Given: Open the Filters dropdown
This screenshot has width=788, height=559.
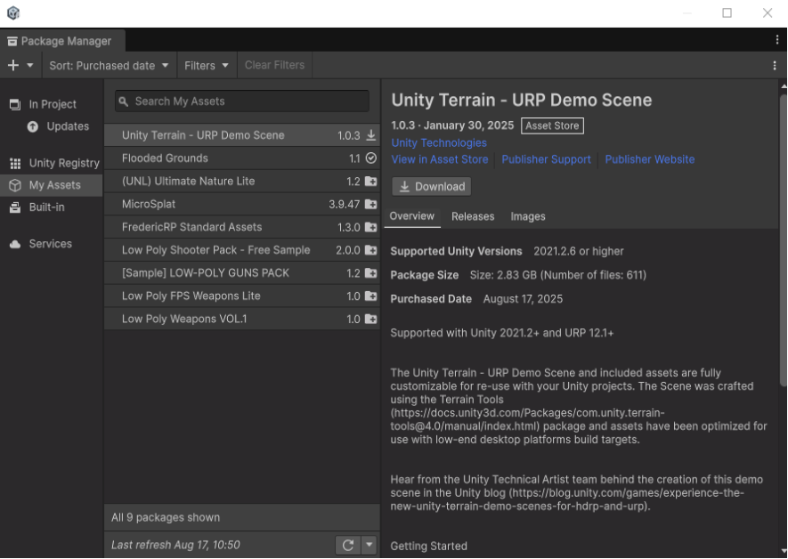Looking at the screenshot, I should point(207,65).
